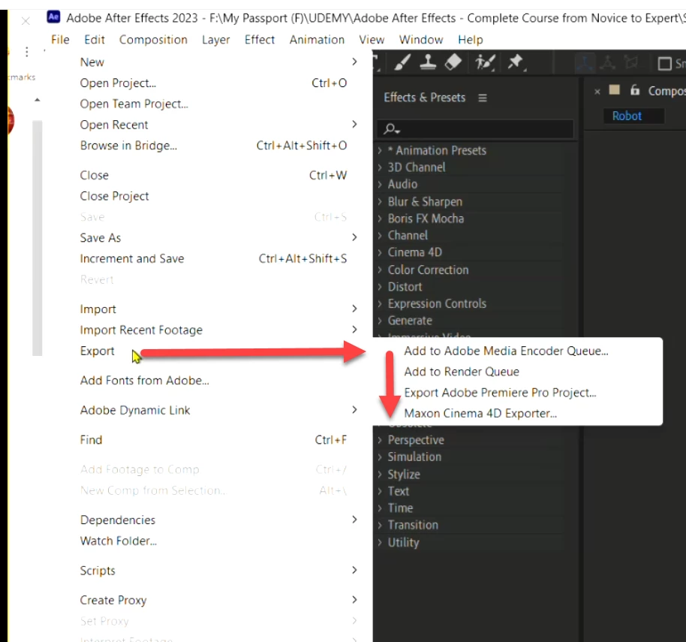Expand the Adobe Dynamic Link submenu
Screen dimensions: 686x642
tap(218, 411)
